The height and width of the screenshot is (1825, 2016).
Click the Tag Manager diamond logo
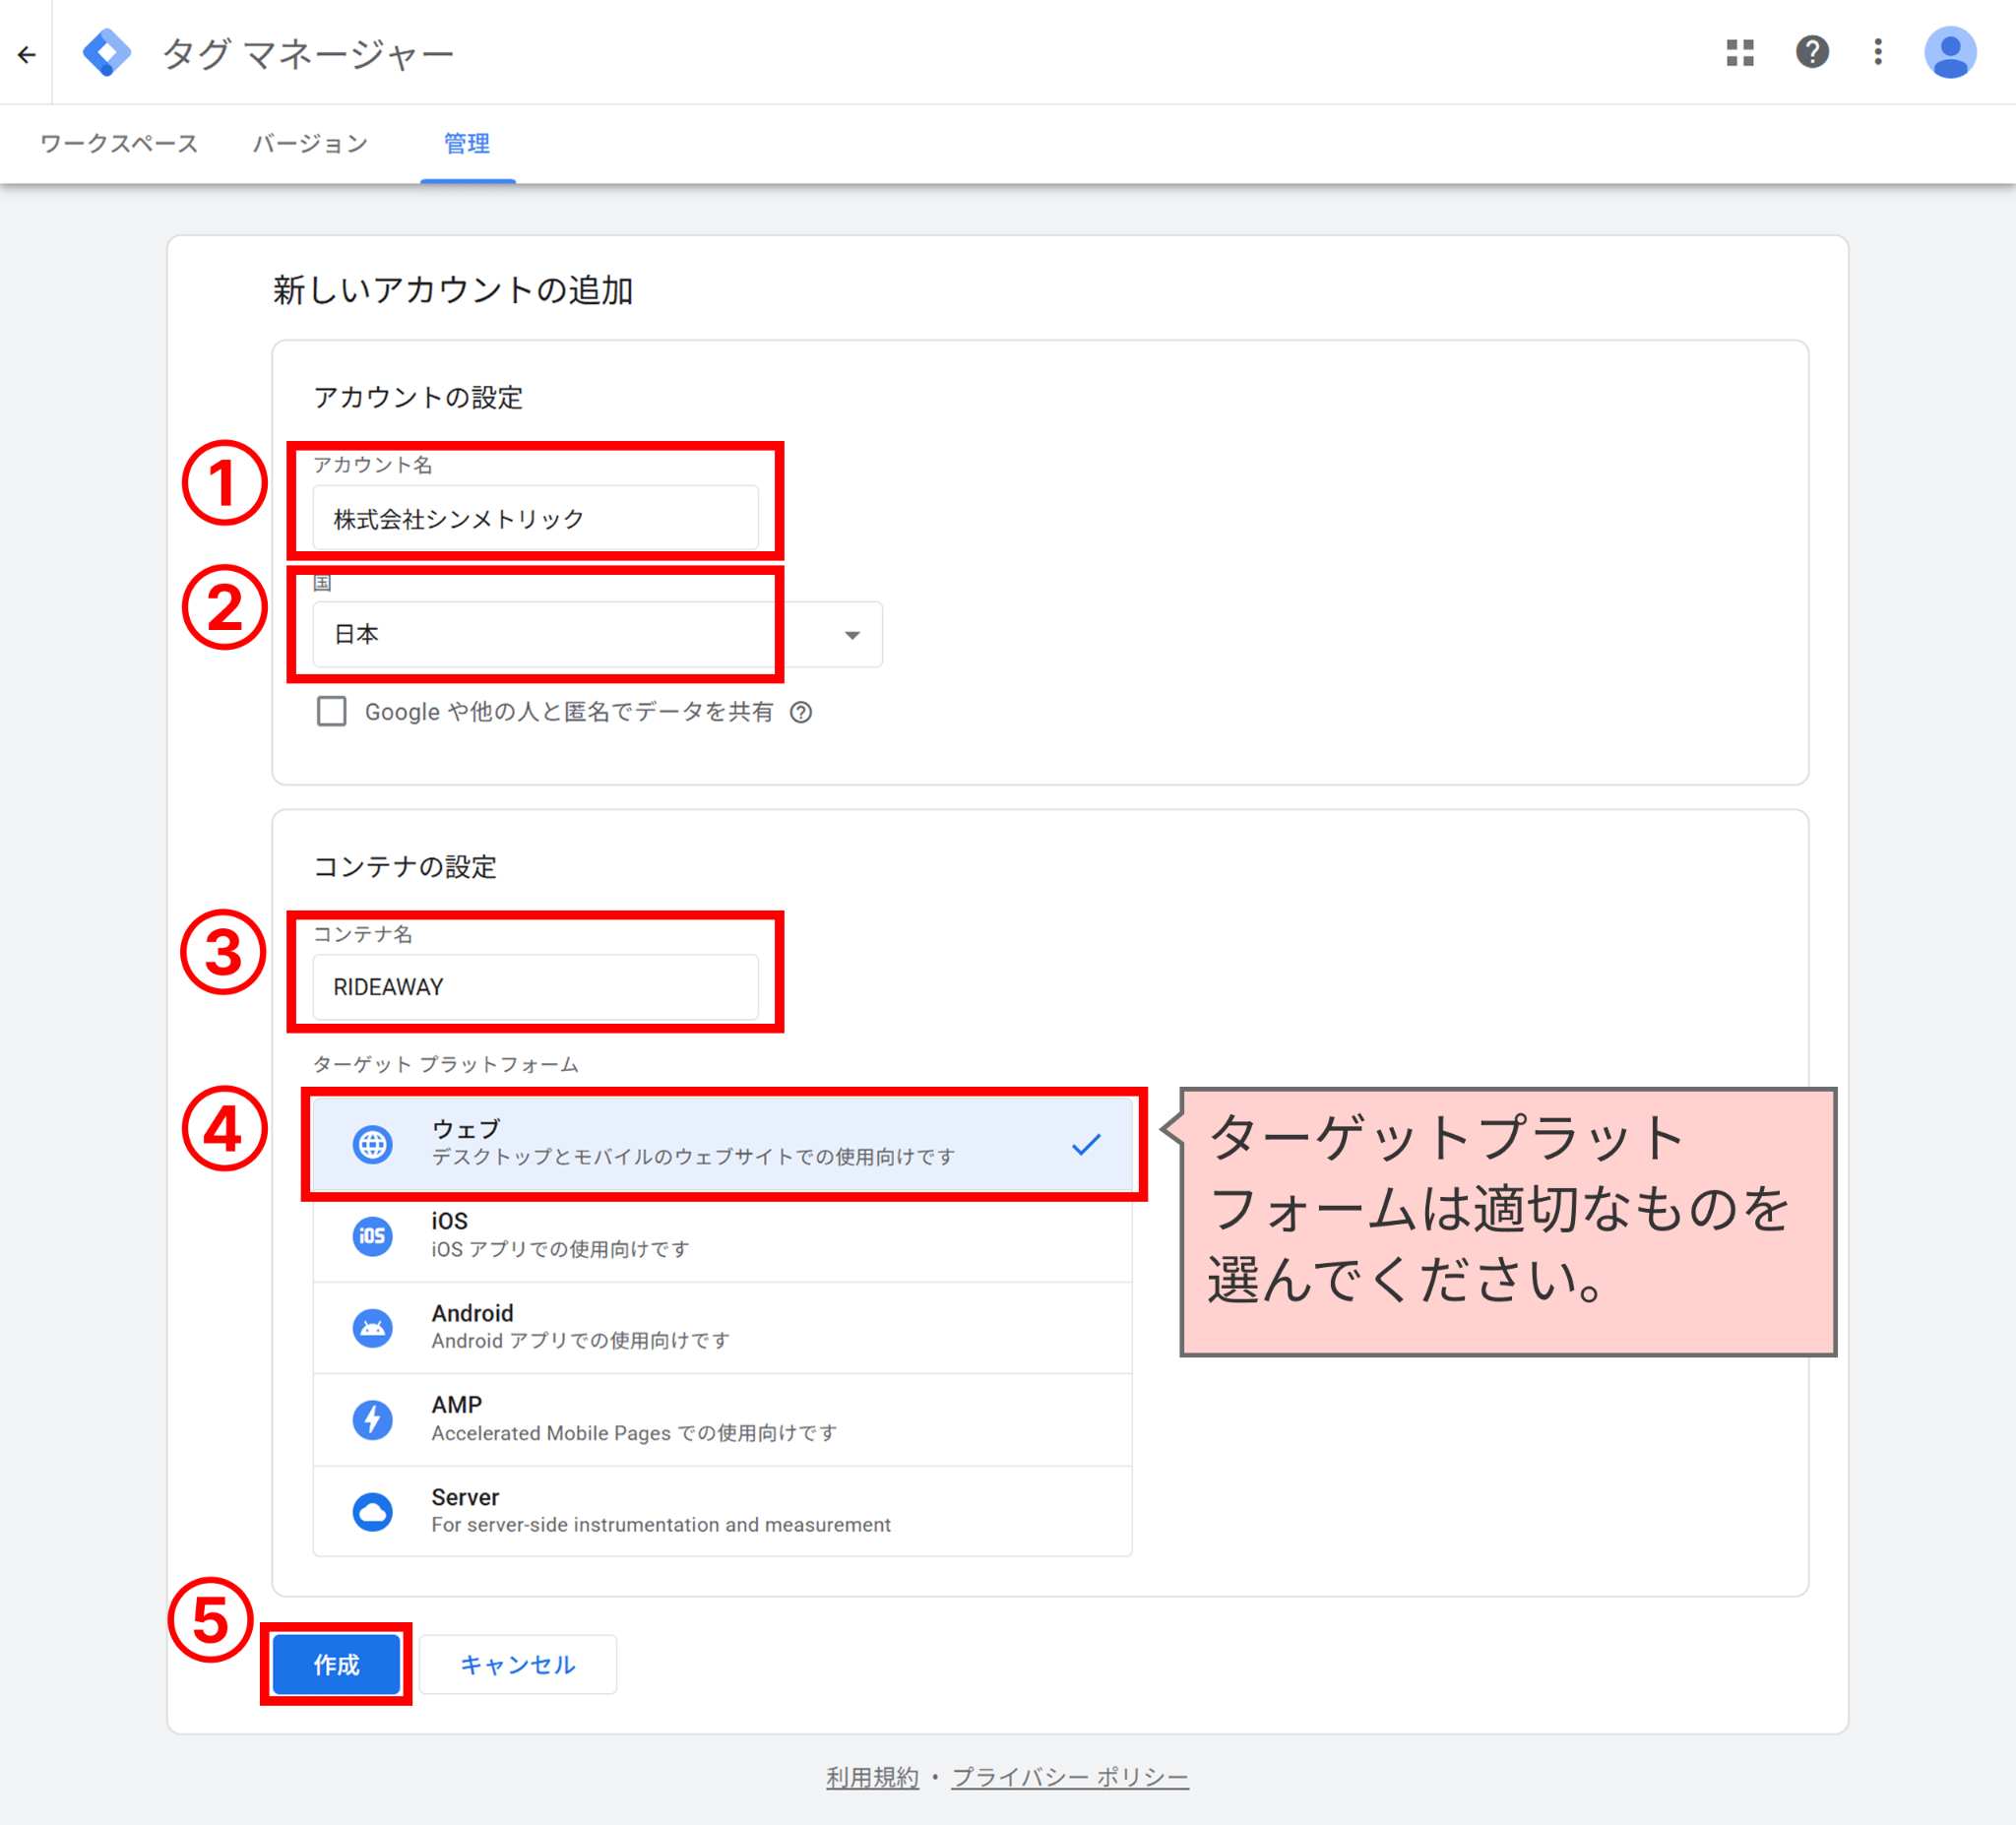pos(108,52)
